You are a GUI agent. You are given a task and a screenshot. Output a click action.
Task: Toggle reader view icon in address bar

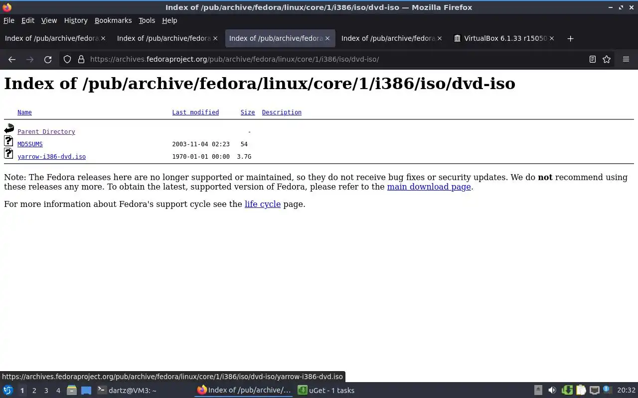pos(593,59)
